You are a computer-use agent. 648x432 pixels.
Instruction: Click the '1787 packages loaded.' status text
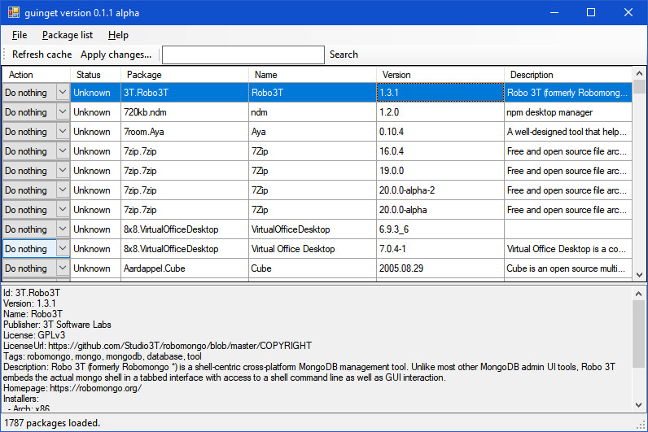tap(52, 423)
